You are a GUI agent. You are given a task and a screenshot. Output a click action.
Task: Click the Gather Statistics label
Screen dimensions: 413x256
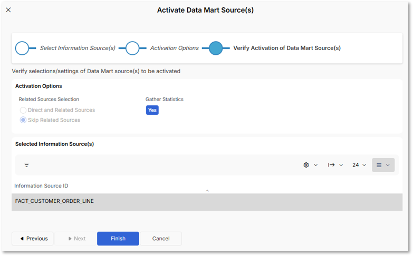pos(165,99)
